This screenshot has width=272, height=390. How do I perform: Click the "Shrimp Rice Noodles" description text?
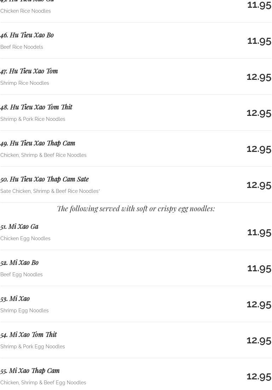click(x=25, y=83)
